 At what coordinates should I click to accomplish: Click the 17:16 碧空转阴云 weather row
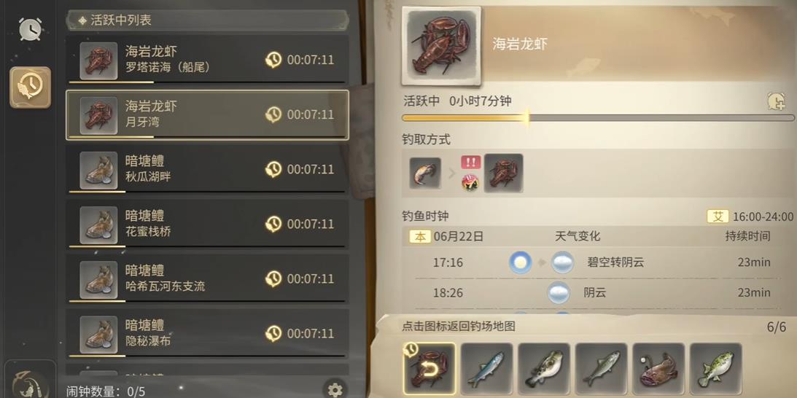coord(598,263)
